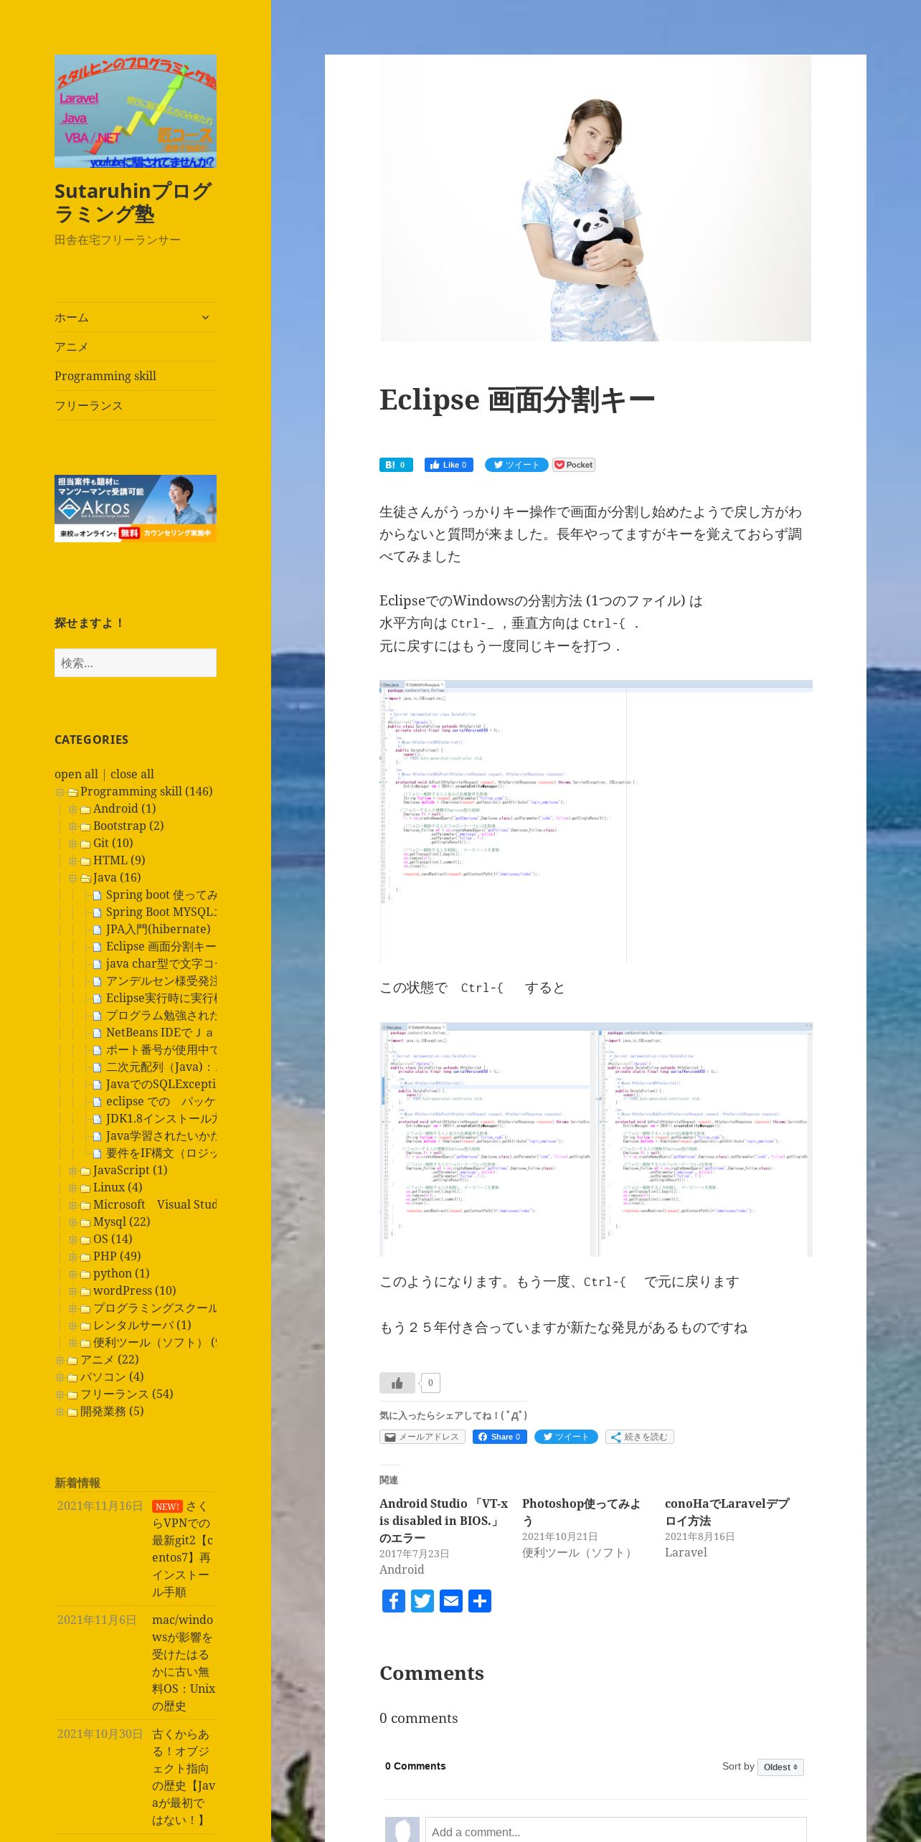Click the thumbs-up like button
Screen dimensions: 921x1842
(397, 1383)
